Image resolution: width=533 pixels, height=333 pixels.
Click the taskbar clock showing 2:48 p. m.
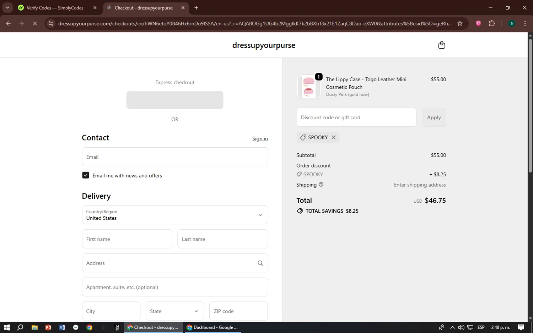pos(501,327)
